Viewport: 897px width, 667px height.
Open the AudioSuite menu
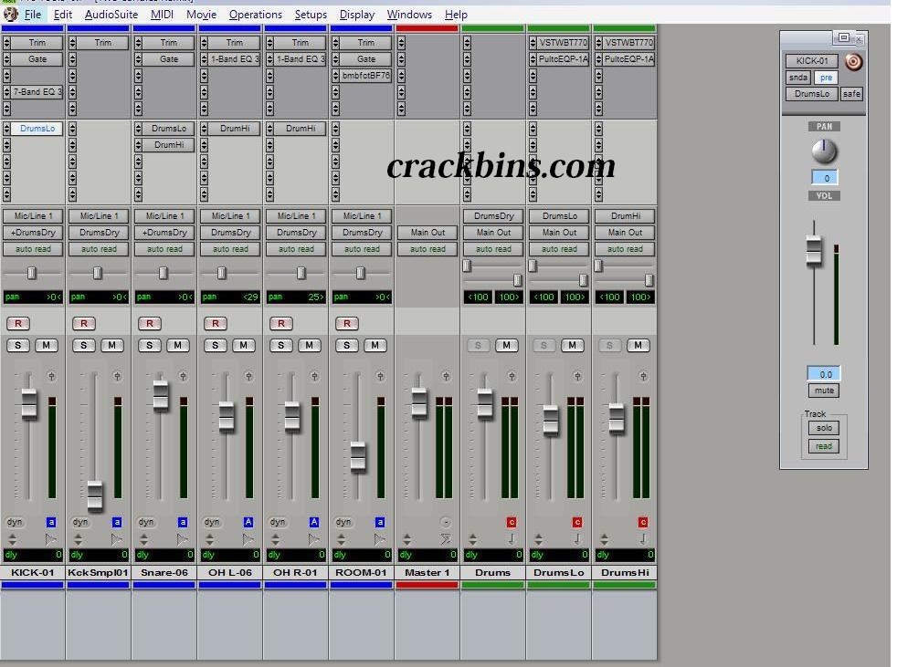(111, 15)
